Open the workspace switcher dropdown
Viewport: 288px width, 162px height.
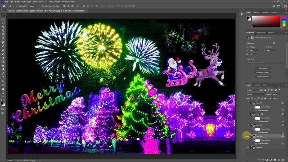[x=279, y=6]
